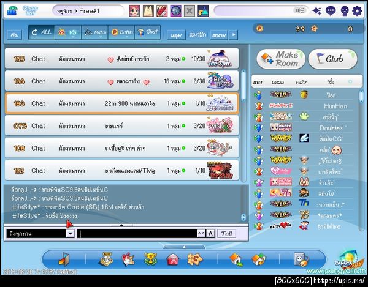Click the red club set icon

[162, 11]
